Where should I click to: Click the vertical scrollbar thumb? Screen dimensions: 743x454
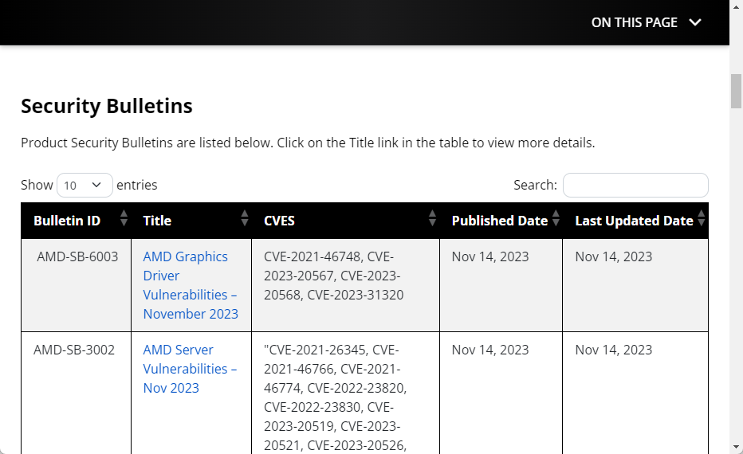pyautogui.click(x=736, y=92)
